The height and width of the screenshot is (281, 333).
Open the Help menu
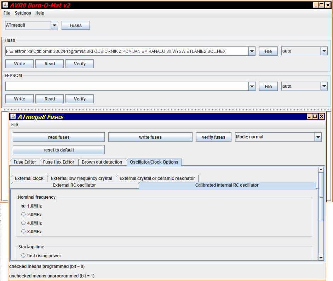(40, 13)
